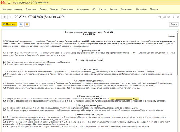Click heading 2. Порядок оказания услуг
This screenshot has width=180, height=132.
[89, 60]
